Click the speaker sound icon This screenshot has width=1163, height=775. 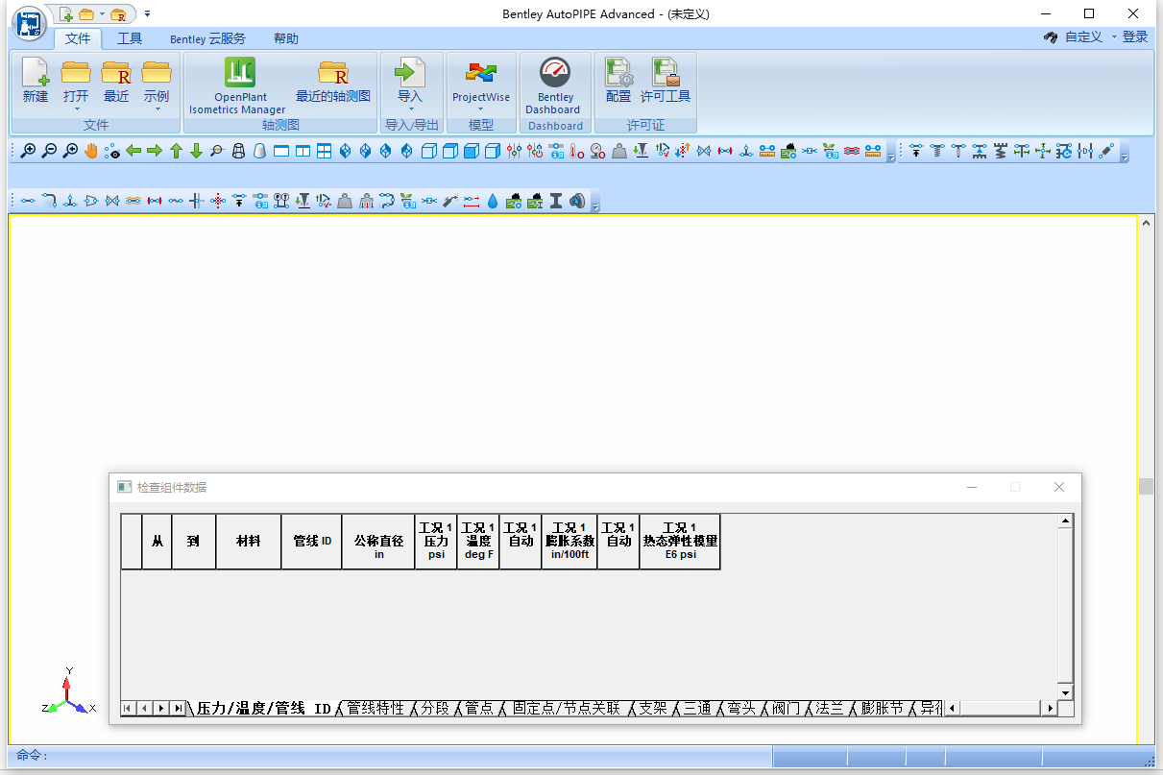[576, 201]
